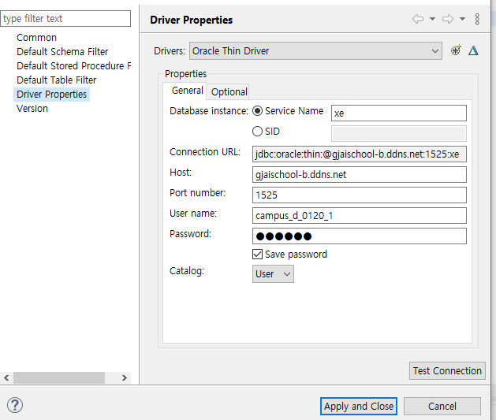The width and height of the screenshot is (496, 420).
Task: Select Default Stored Procedure Filter item
Action: 73,65
